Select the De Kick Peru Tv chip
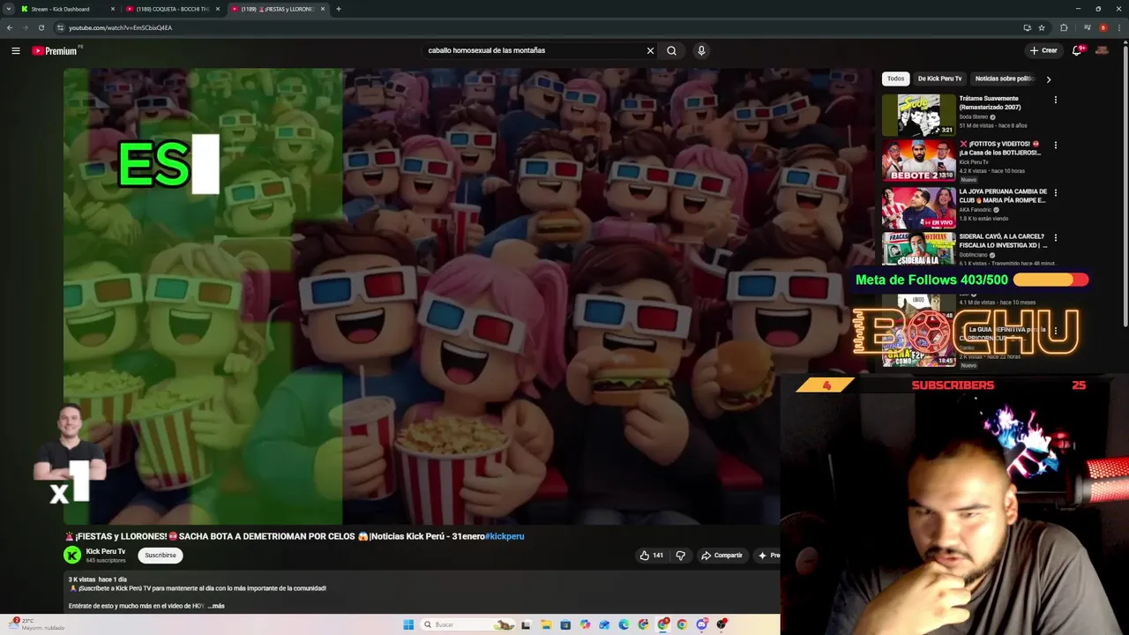The width and height of the screenshot is (1129, 635). [939, 78]
